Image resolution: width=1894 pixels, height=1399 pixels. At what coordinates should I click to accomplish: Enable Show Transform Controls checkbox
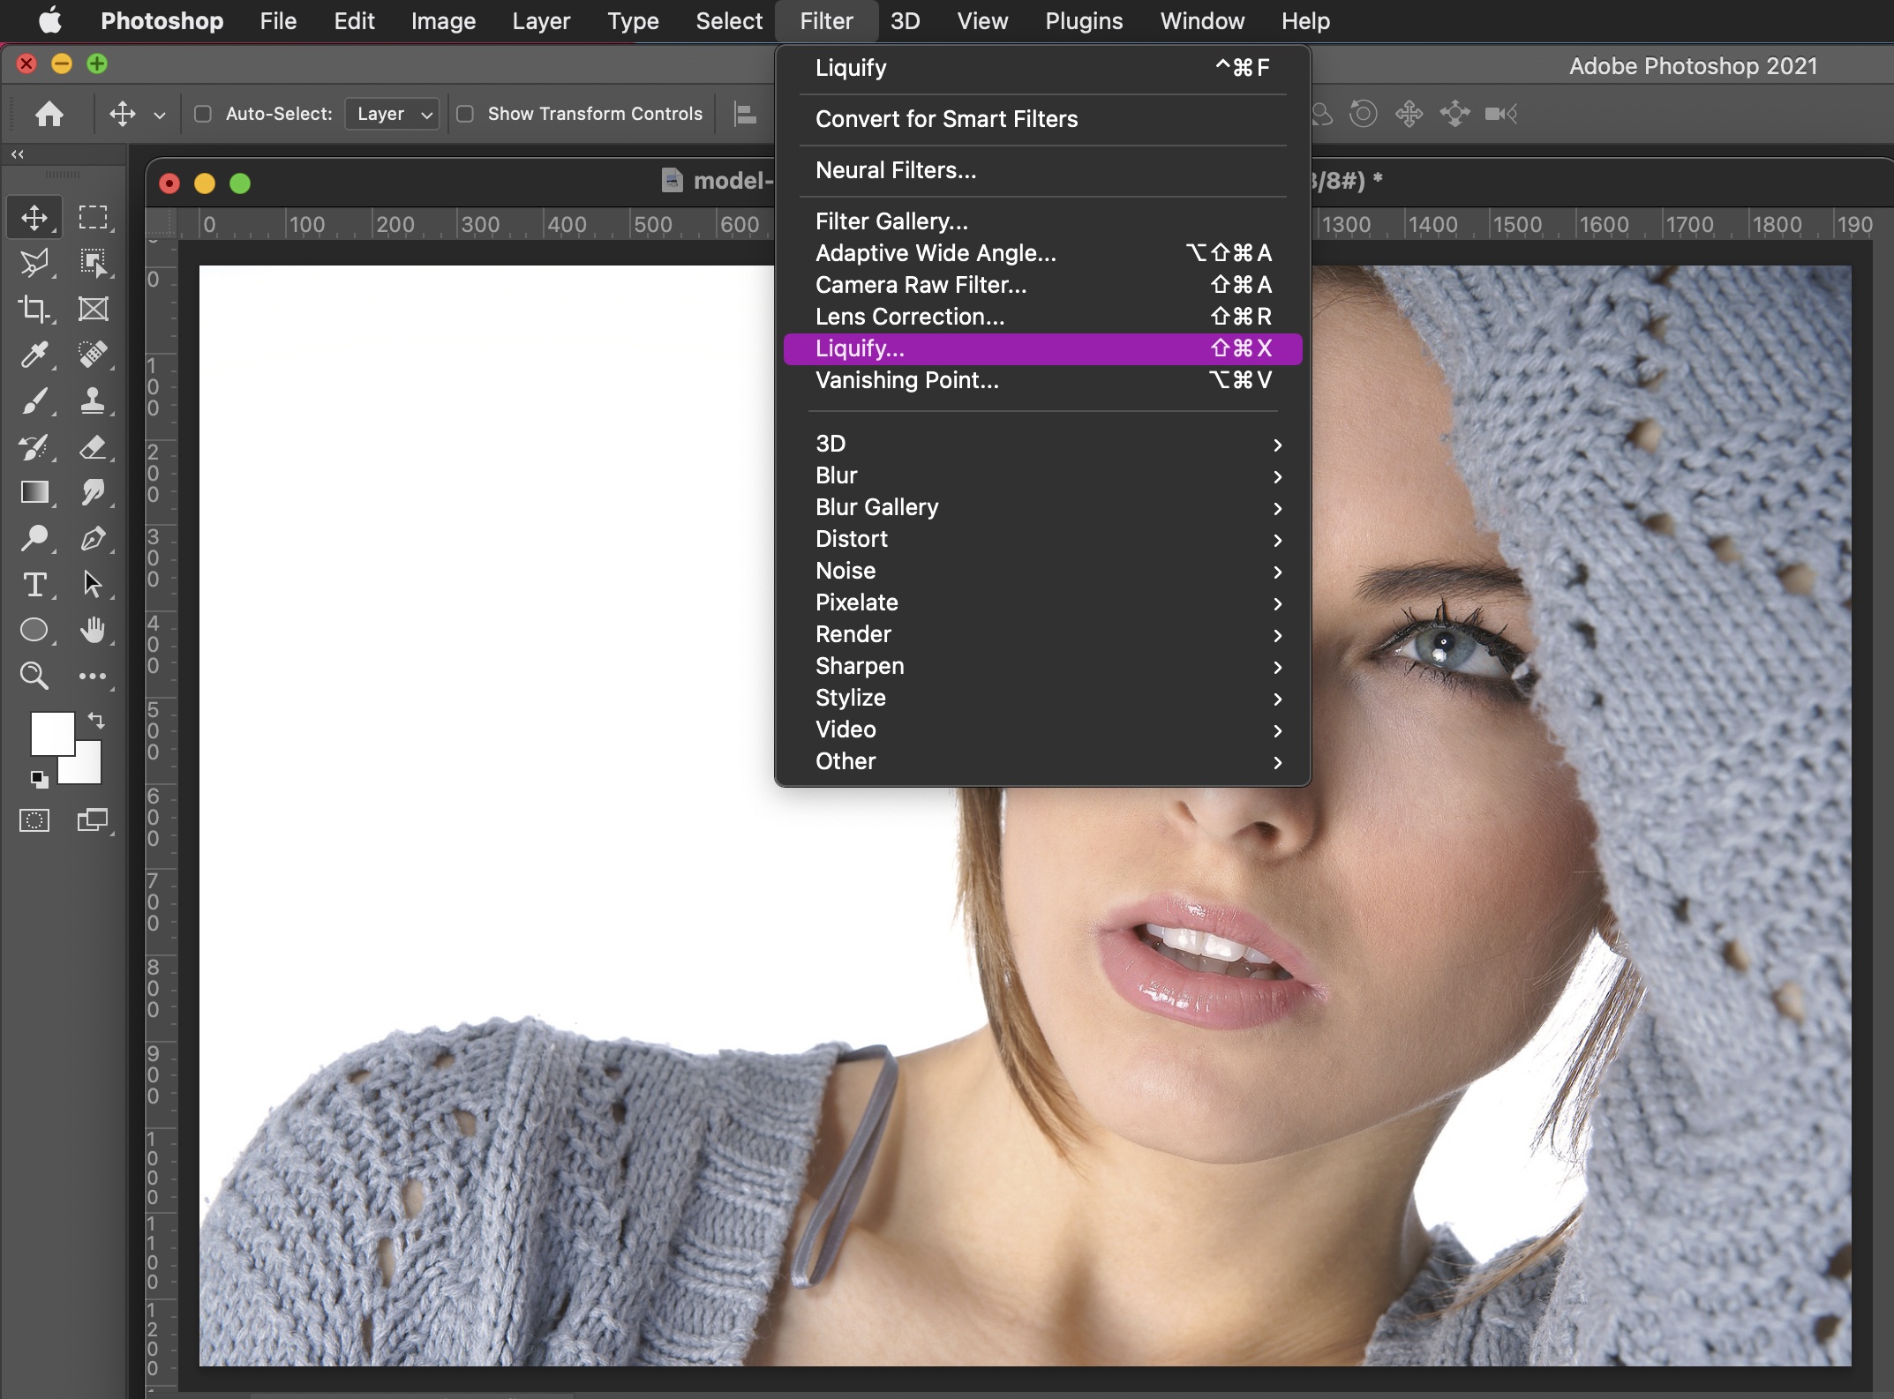click(x=465, y=114)
